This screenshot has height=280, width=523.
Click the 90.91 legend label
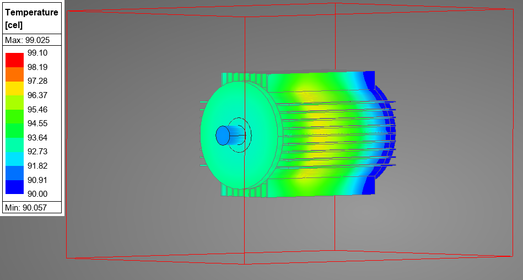[x=37, y=180]
